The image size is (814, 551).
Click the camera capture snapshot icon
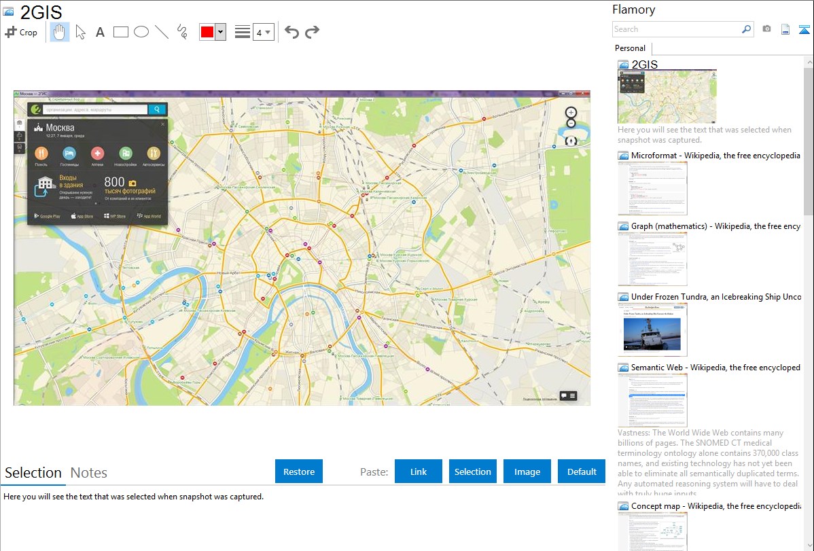pos(766,29)
